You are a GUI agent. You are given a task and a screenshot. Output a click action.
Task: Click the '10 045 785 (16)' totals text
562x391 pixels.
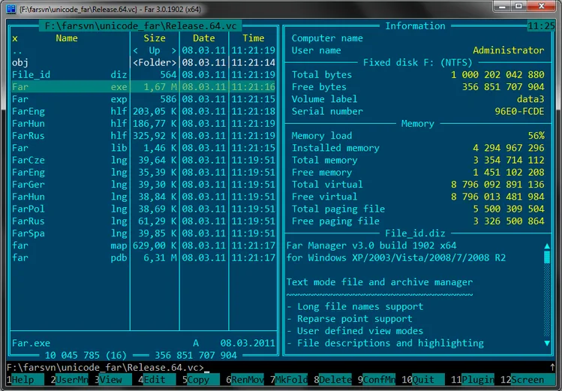(x=86, y=355)
